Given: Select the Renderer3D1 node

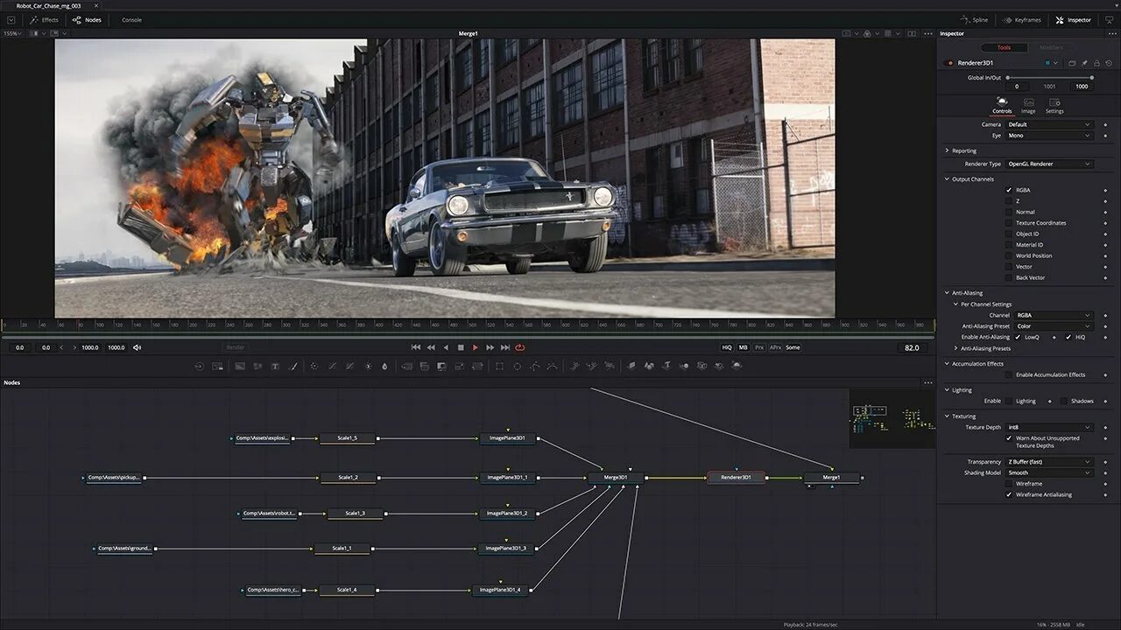Looking at the screenshot, I should [x=736, y=478].
